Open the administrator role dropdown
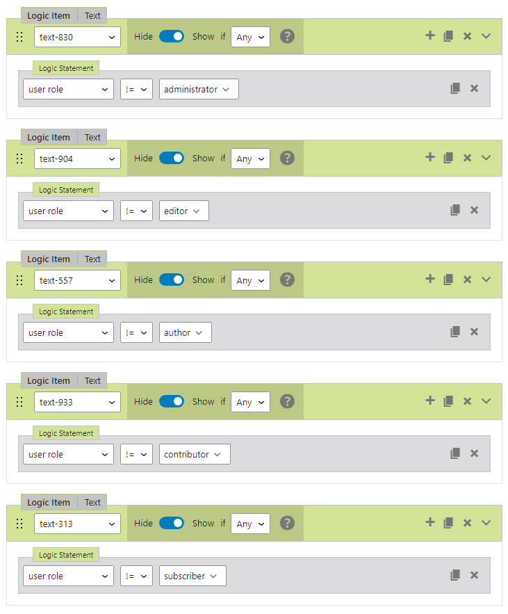 pos(199,89)
